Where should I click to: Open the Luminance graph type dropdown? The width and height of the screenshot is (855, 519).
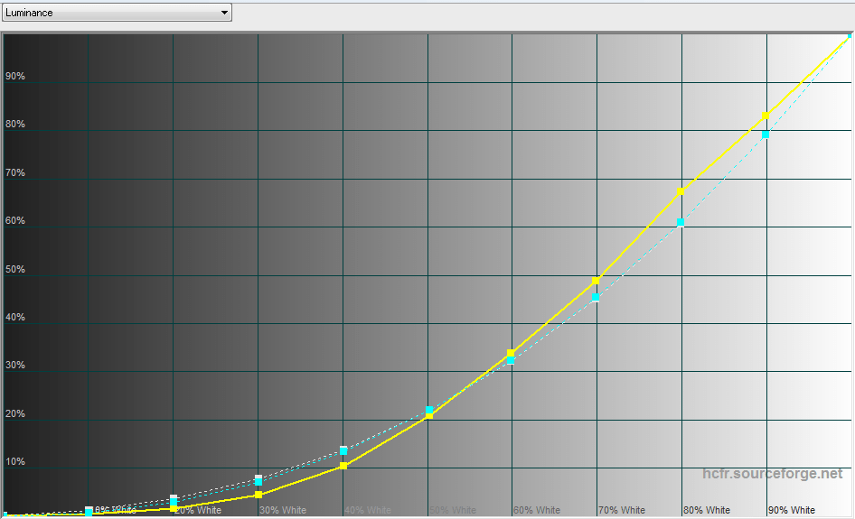pos(116,13)
